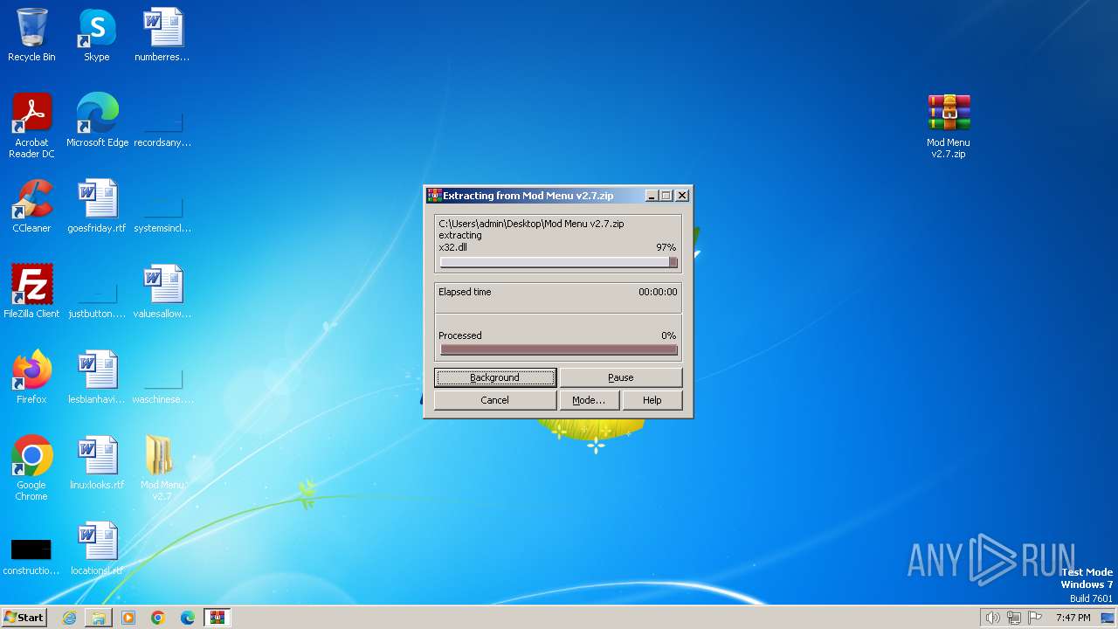The image size is (1118, 629).
Task: Open FileZilla Client shortcut
Action: pos(31,292)
